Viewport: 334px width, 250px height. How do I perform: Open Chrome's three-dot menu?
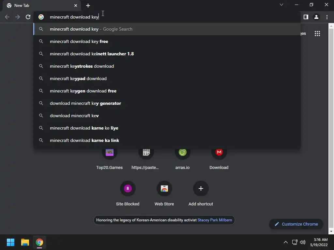[x=327, y=17]
